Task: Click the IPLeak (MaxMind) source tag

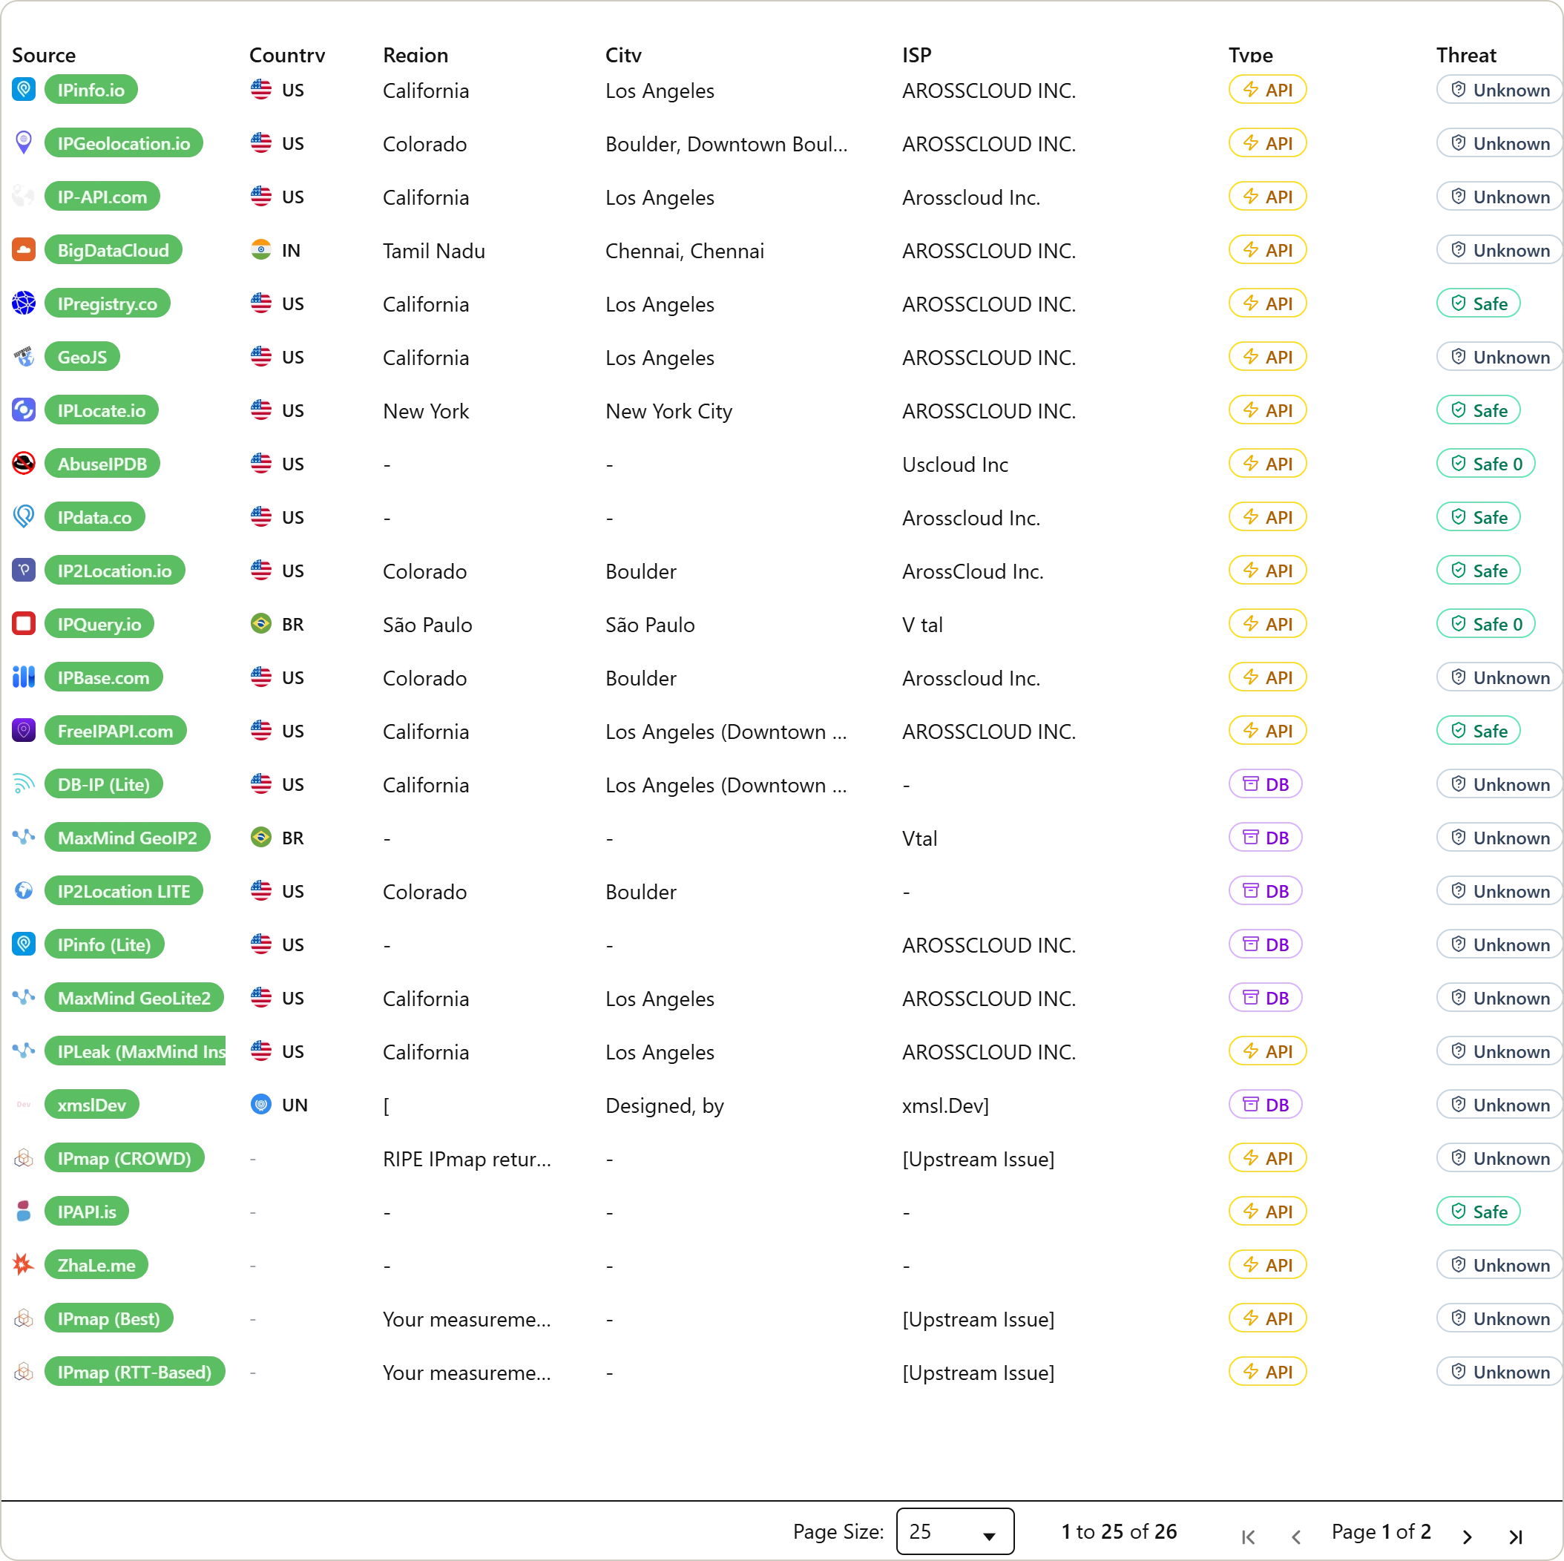Action: (x=135, y=1052)
